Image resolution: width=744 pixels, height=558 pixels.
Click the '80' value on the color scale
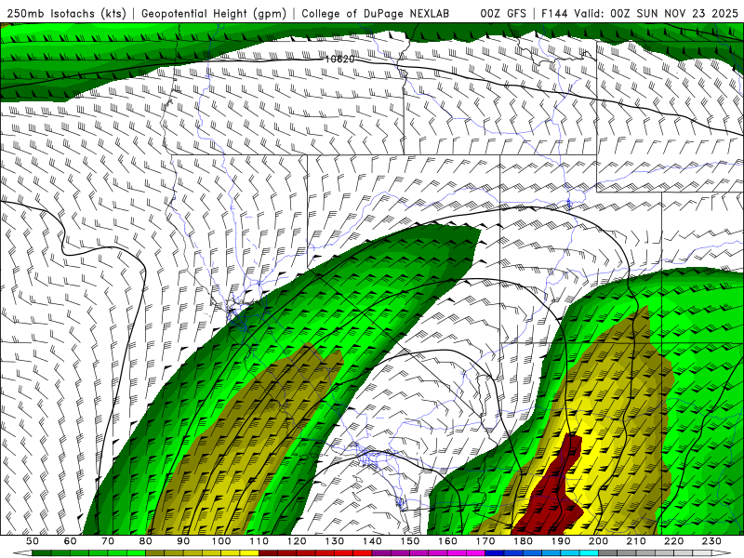pyautogui.click(x=146, y=541)
